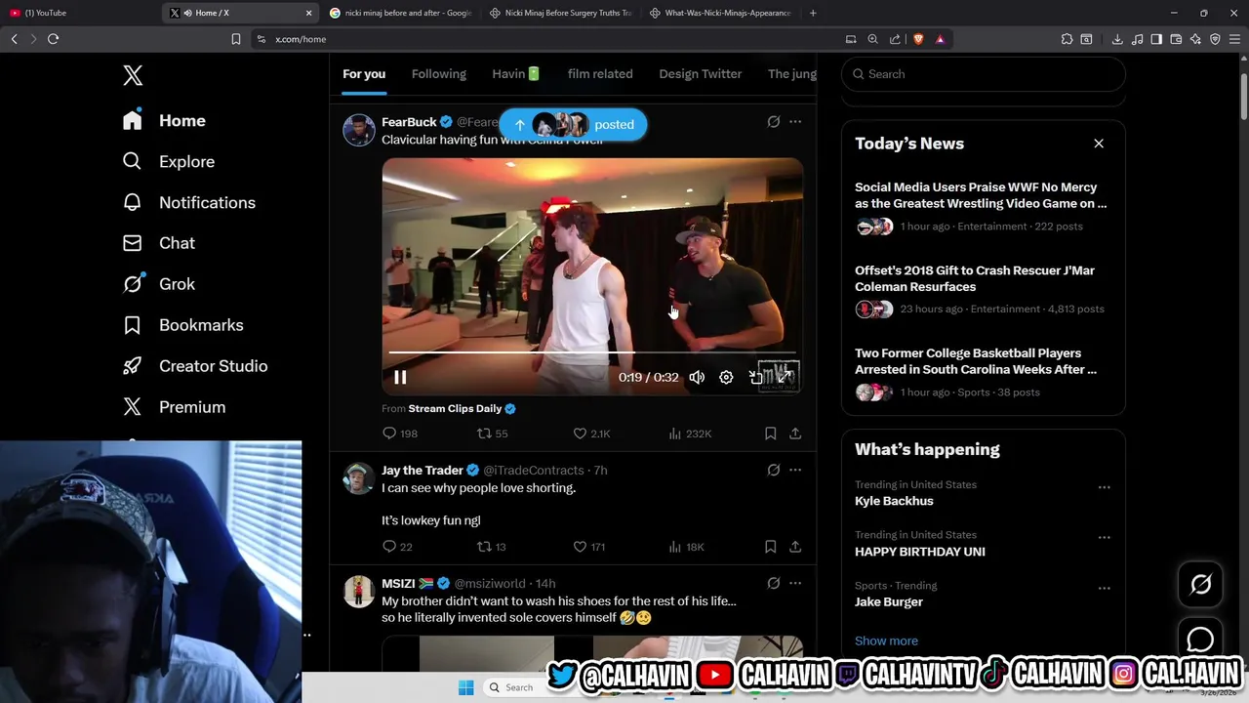Viewport: 1249px width, 703px height.
Task: Open Notifications in the X sidebar
Action: (188, 202)
